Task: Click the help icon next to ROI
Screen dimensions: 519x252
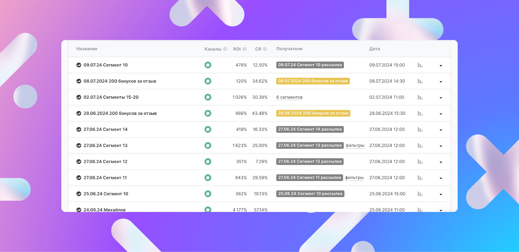Action: [244, 49]
